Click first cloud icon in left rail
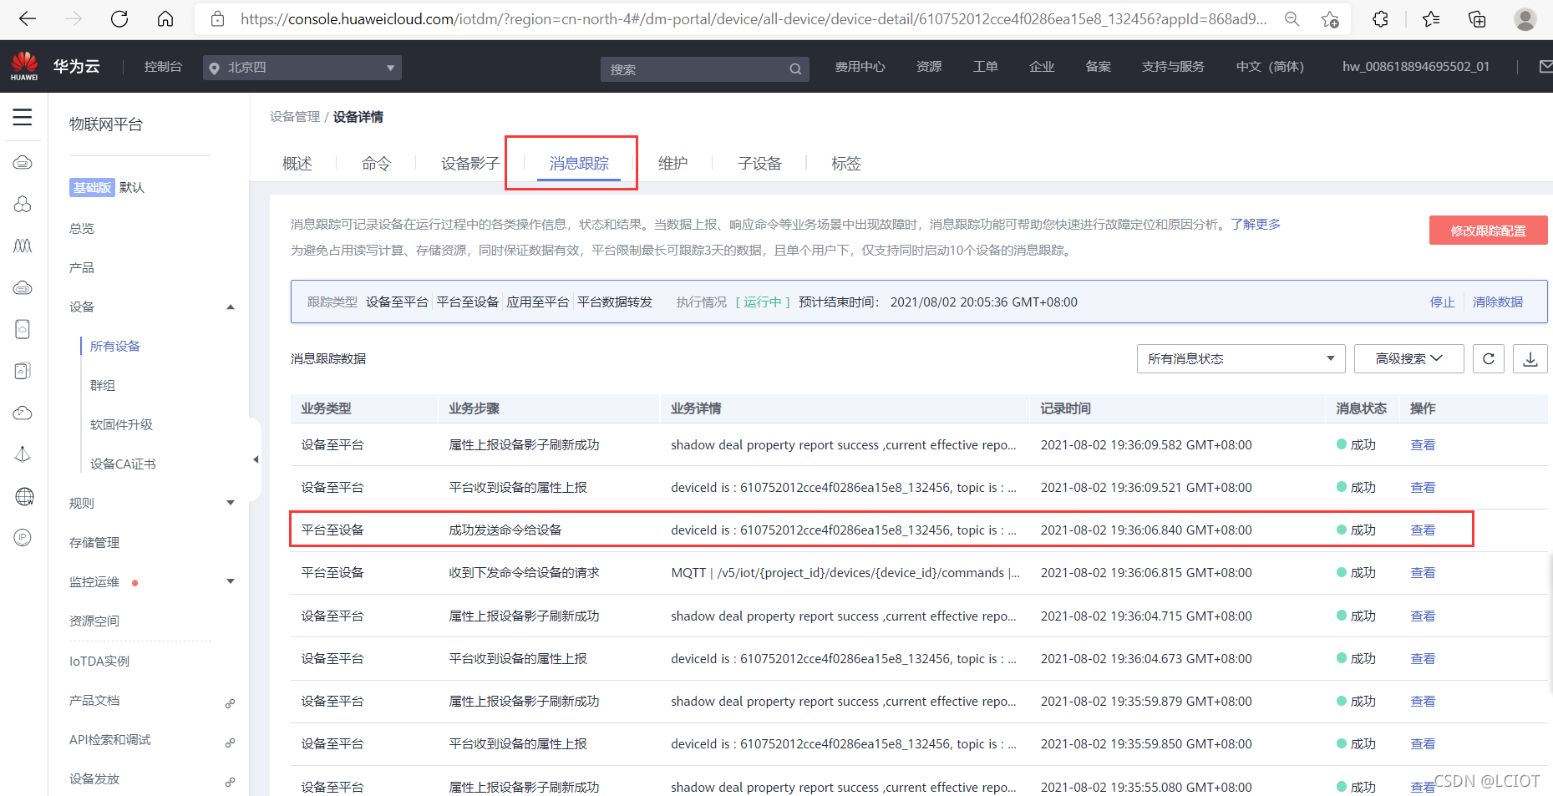 [23, 162]
